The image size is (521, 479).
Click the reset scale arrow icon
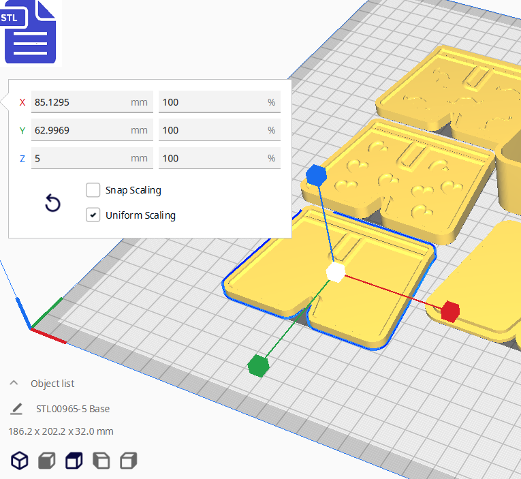(x=52, y=203)
